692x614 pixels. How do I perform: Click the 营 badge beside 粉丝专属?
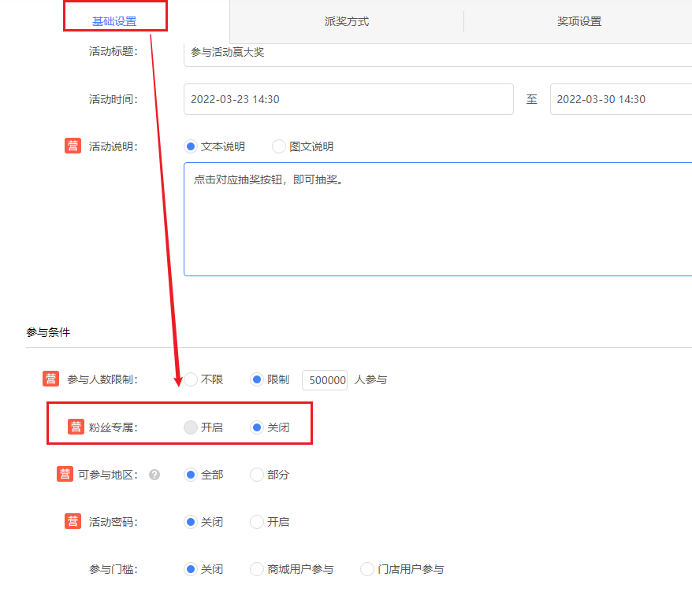point(76,427)
